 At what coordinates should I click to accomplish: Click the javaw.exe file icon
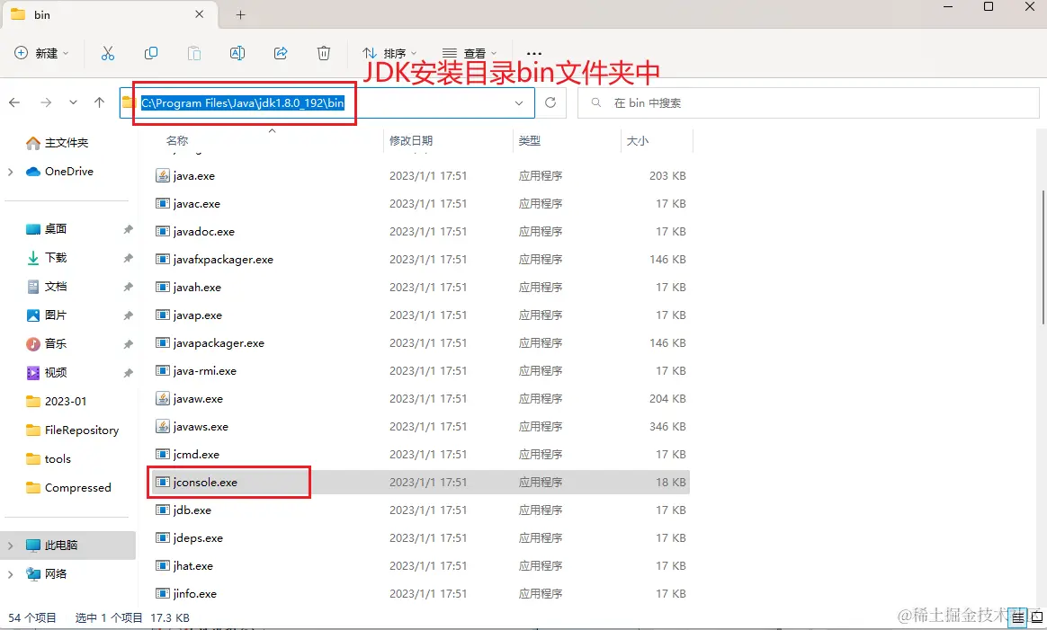pyautogui.click(x=162, y=399)
